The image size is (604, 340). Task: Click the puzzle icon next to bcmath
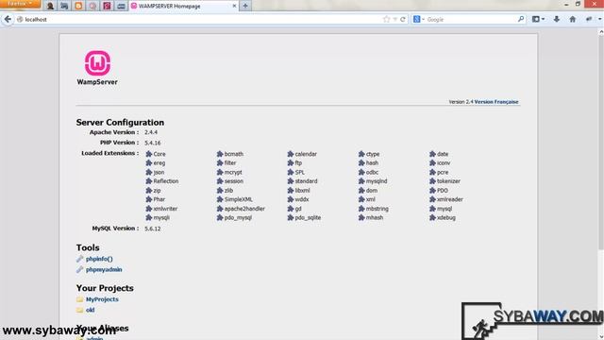click(x=220, y=154)
